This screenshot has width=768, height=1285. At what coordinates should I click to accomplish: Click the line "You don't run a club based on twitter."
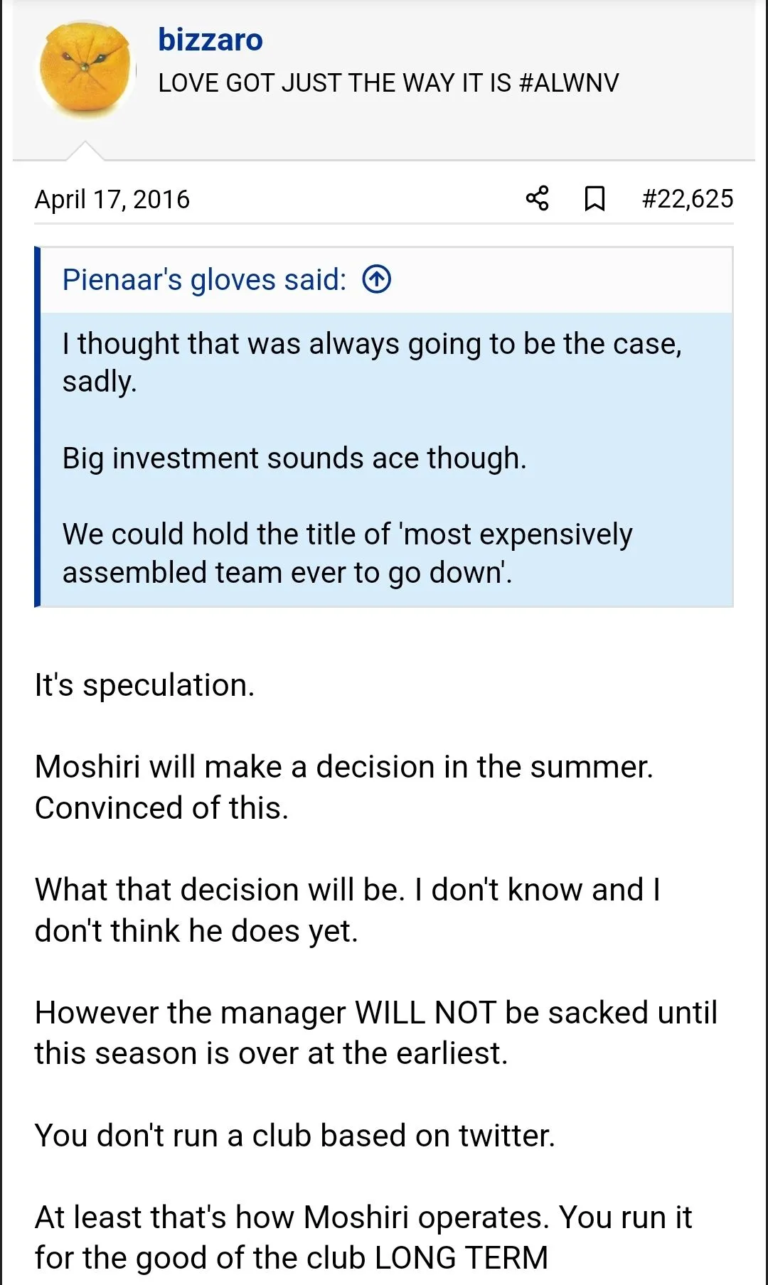294,1135
